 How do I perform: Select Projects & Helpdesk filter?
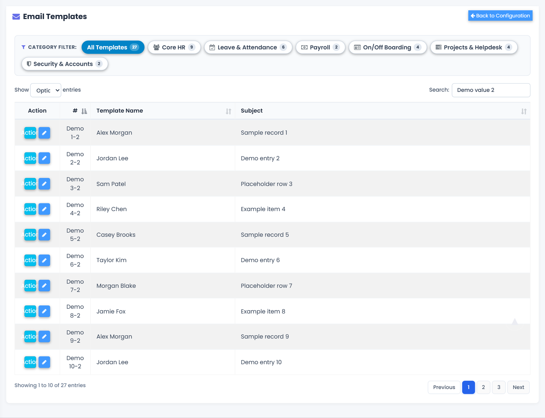[x=474, y=47]
